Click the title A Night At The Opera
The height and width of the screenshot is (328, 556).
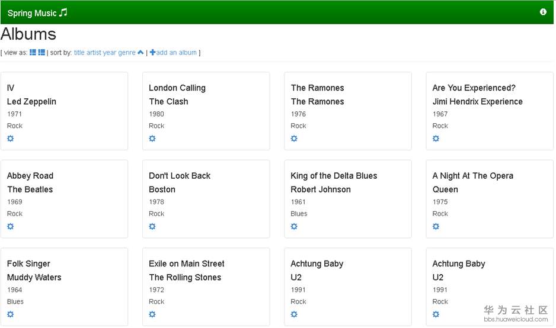click(x=472, y=176)
